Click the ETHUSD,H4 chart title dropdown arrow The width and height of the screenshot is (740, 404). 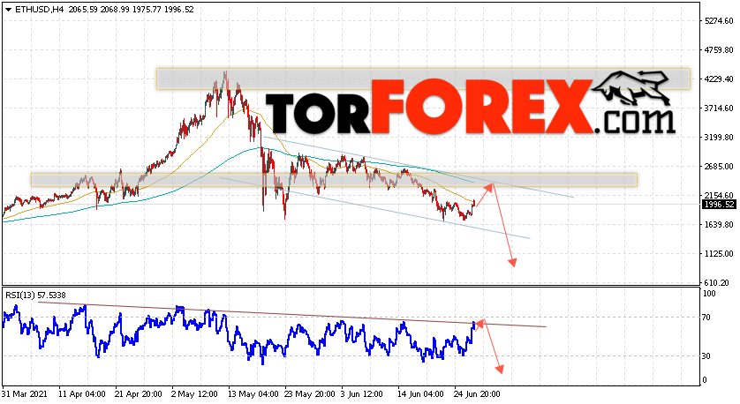pos(9,10)
